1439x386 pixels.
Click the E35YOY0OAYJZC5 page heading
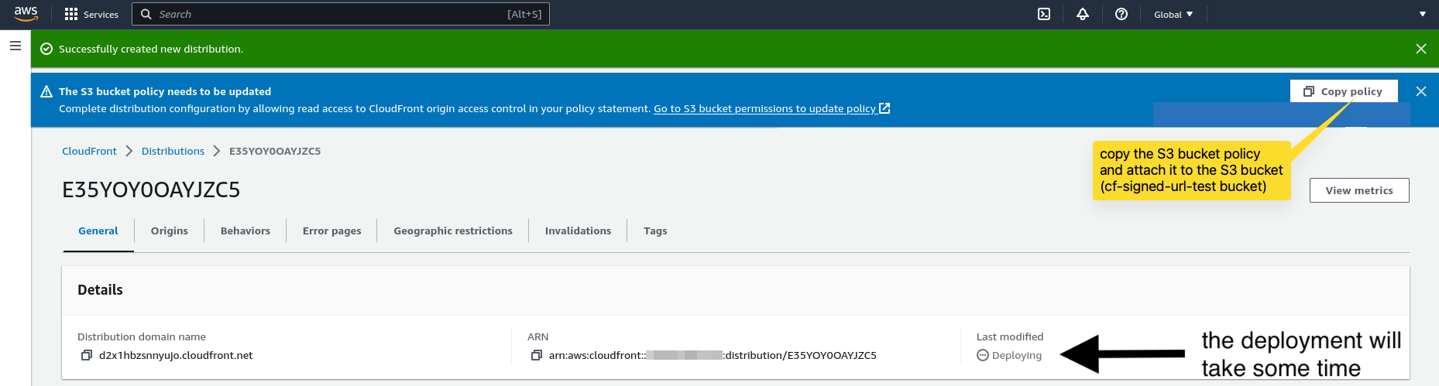[x=151, y=190]
